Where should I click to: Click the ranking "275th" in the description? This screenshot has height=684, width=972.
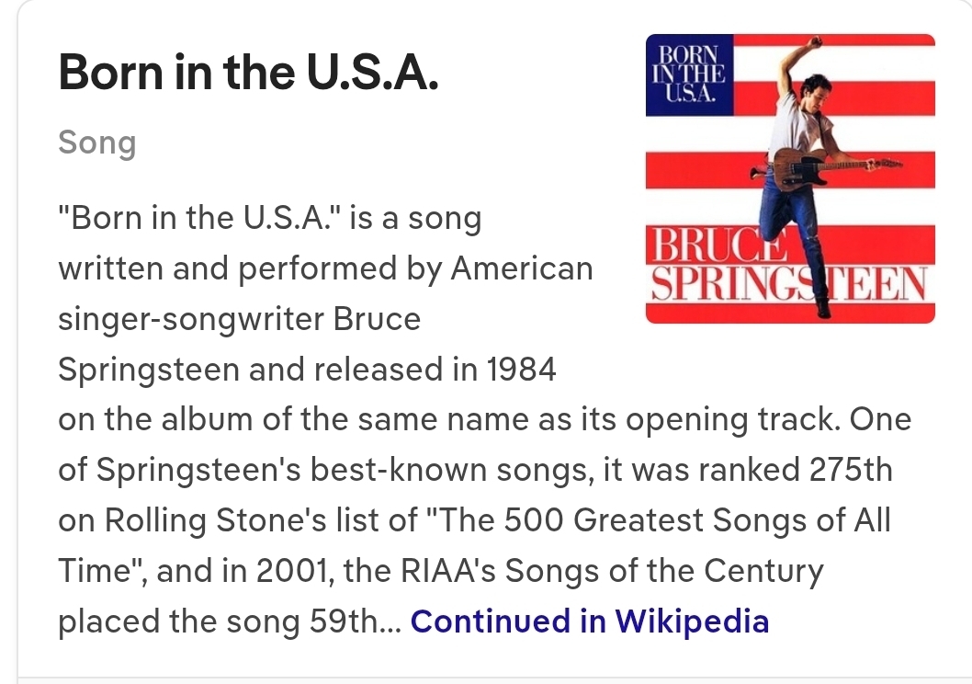coord(850,470)
